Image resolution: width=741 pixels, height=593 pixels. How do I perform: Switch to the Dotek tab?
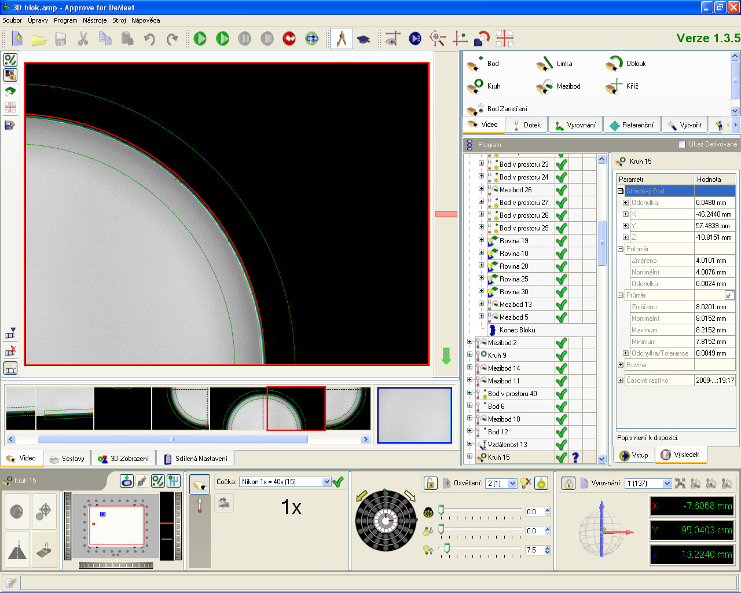(x=527, y=125)
